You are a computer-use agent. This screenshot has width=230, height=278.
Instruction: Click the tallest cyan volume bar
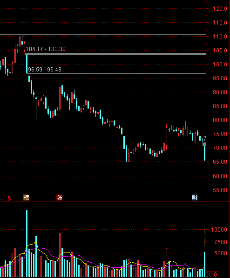27,244
